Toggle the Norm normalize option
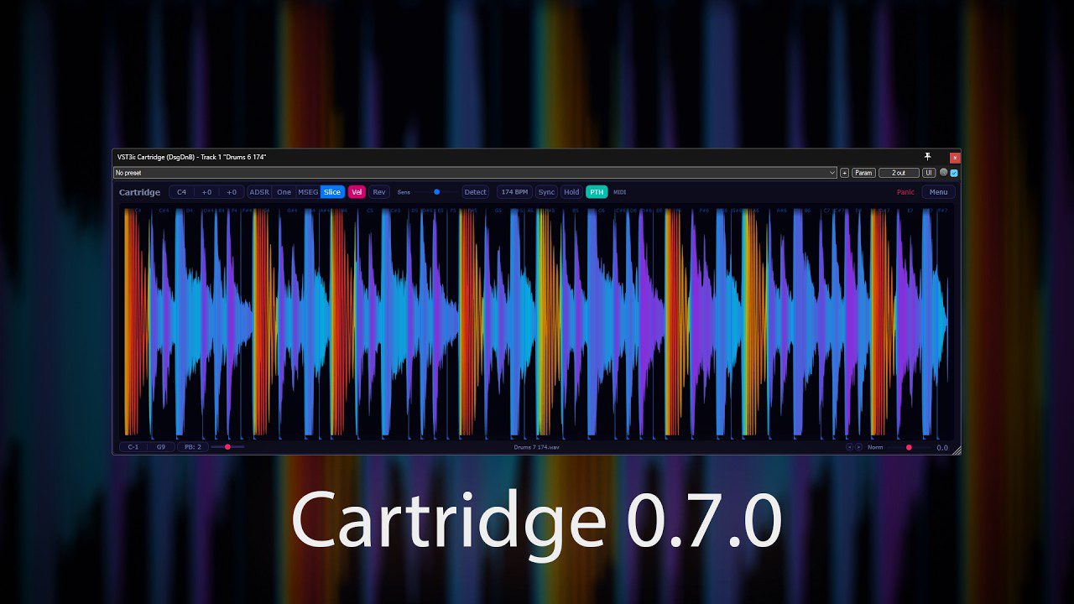The width and height of the screenshot is (1074, 604). (875, 447)
